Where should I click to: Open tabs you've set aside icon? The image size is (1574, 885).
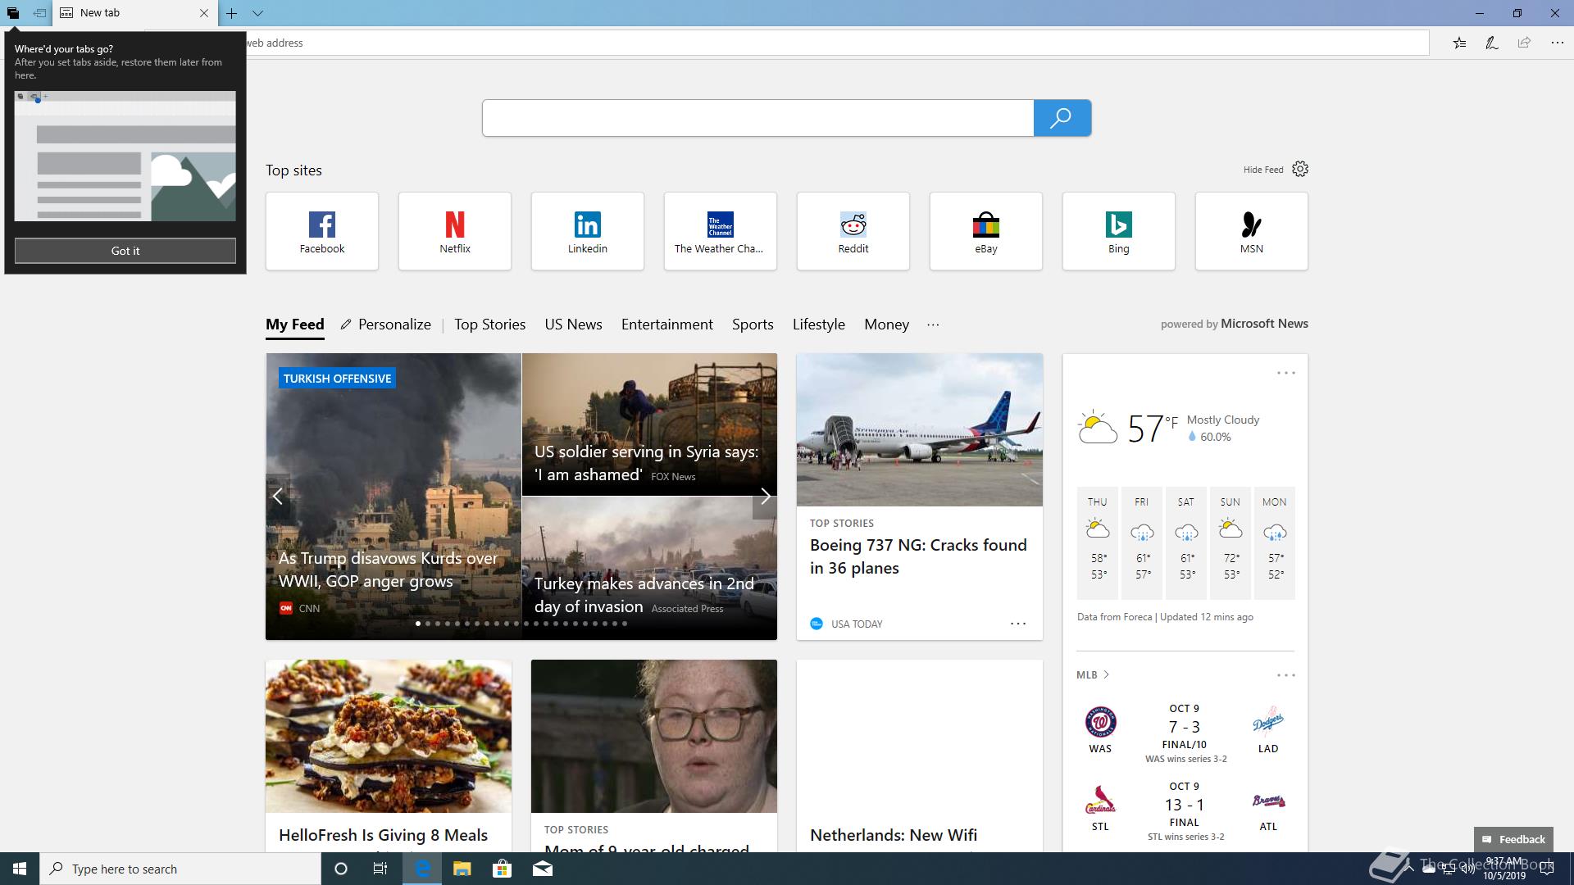[x=13, y=13]
